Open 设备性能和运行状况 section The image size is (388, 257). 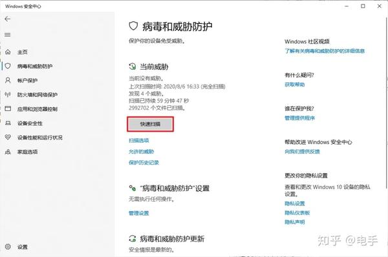(40, 138)
